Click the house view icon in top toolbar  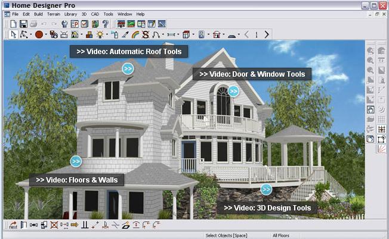(121, 24)
